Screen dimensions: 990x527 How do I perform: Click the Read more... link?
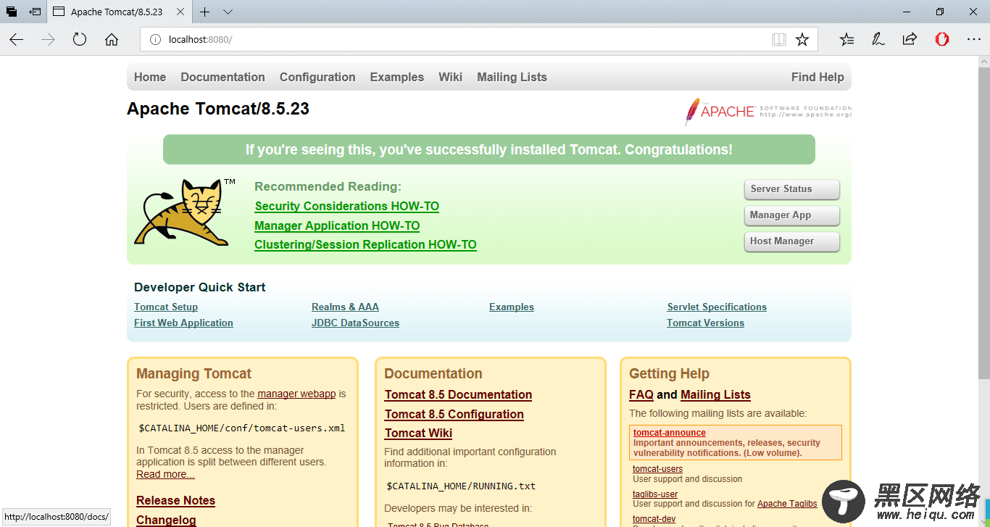165,475
